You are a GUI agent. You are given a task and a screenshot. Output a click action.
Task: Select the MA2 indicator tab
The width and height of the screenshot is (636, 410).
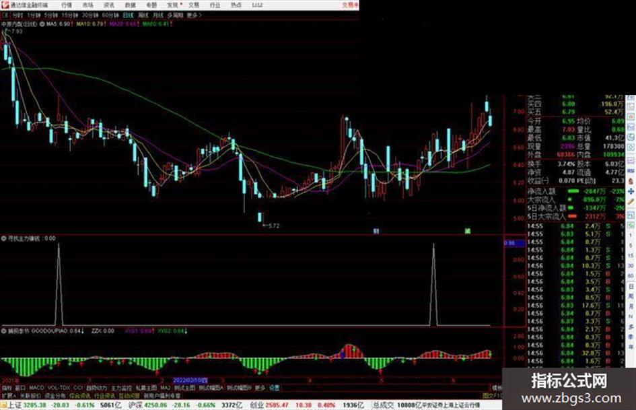click(165, 388)
